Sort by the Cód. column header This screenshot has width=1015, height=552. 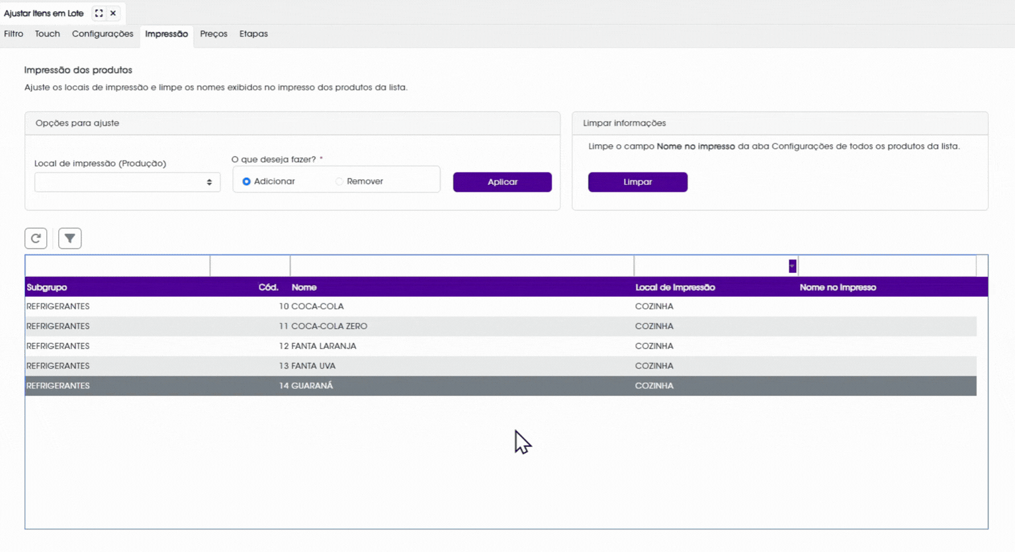269,287
